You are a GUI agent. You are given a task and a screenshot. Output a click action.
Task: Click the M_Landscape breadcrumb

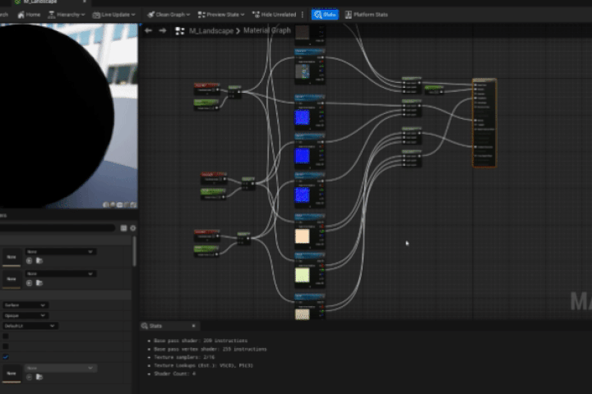[211, 31]
